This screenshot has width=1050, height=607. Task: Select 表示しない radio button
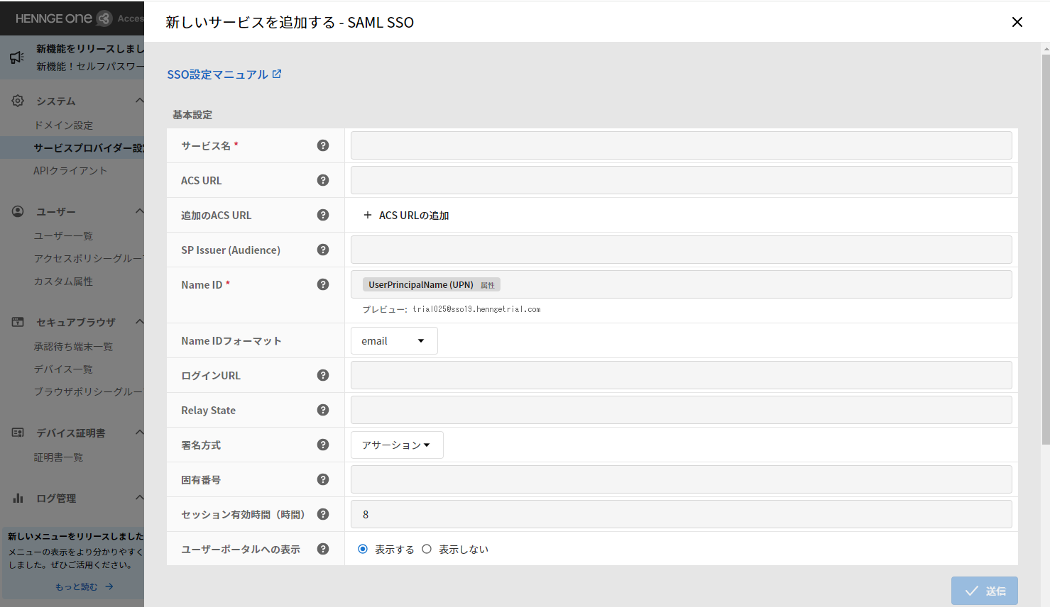point(427,549)
